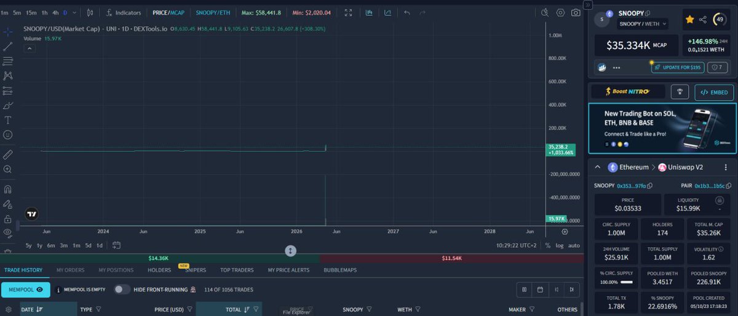Share the SNOOPY pair
The image size is (738, 316).
point(703,20)
